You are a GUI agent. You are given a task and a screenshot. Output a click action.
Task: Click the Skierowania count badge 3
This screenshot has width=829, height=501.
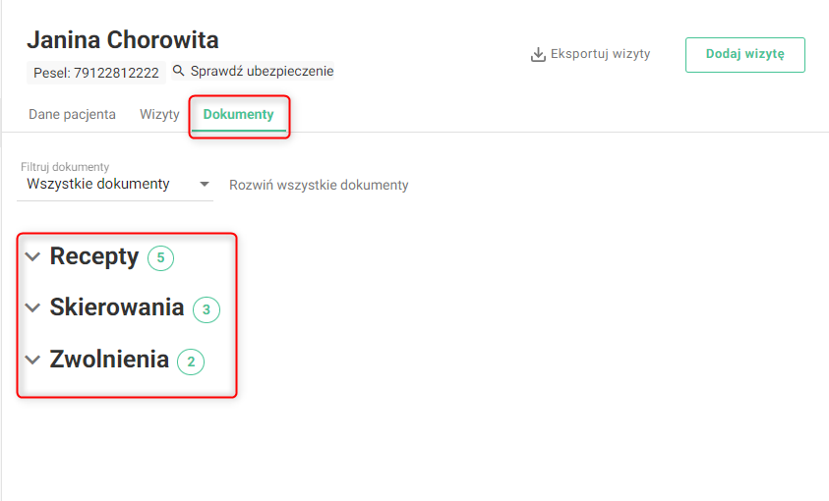click(207, 309)
